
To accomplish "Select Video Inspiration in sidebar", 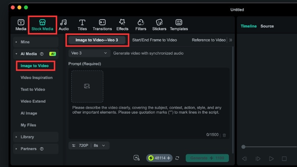I will [36, 78].
